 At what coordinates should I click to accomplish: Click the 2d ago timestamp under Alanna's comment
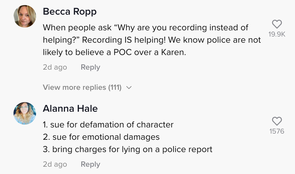(x=55, y=164)
